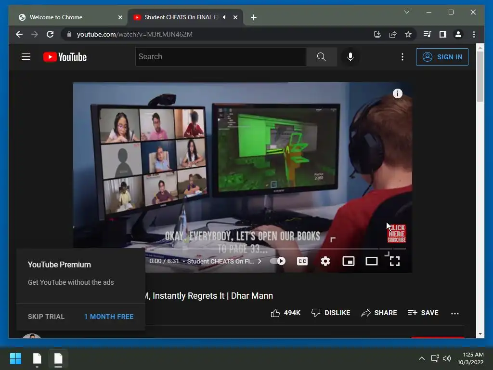Reload the YouTube page

50,34
